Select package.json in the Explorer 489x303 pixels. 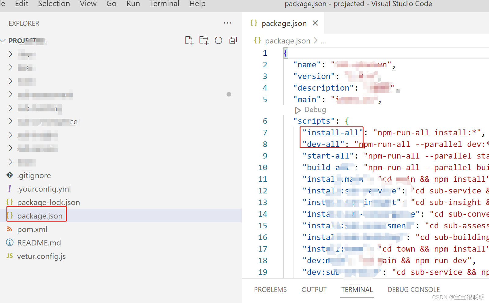40,216
